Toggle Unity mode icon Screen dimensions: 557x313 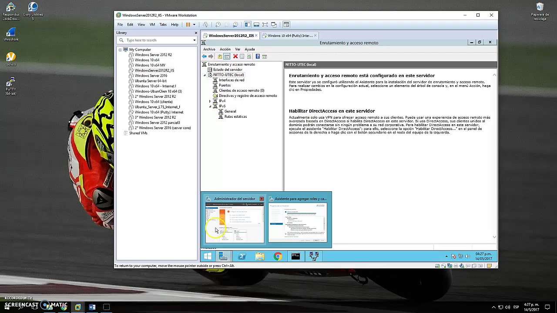[x=274, y=25]
